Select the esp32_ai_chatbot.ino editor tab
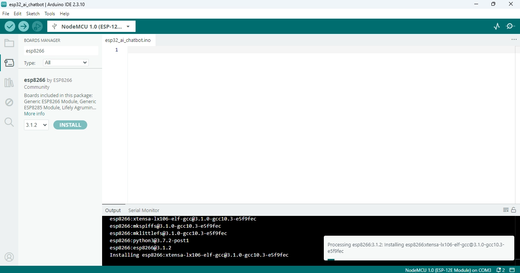The height and width of the screenshot is (273, 520). tap(128, 40)
